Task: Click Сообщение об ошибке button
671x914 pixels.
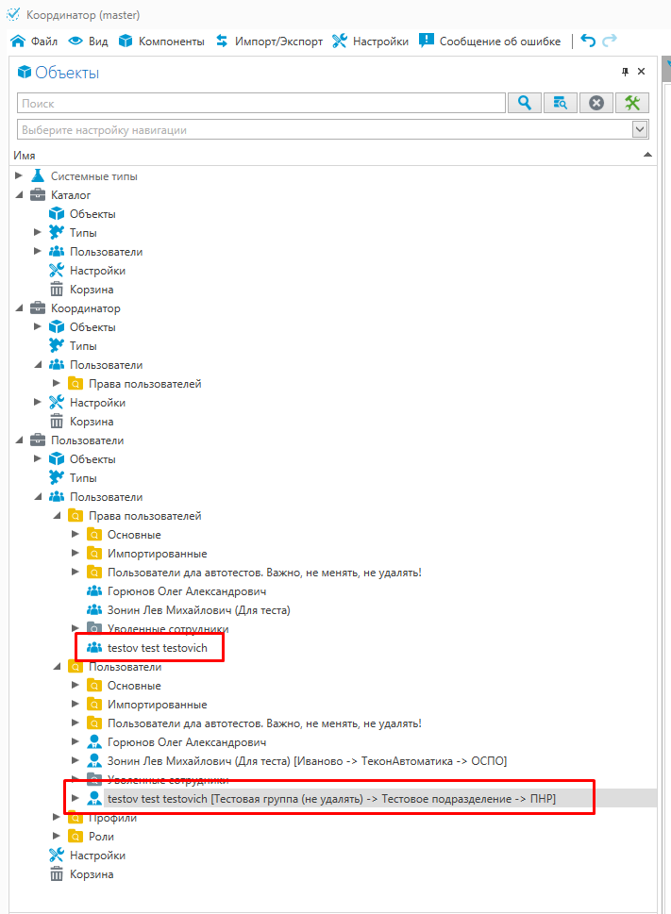Action: (x=490, y=41)
